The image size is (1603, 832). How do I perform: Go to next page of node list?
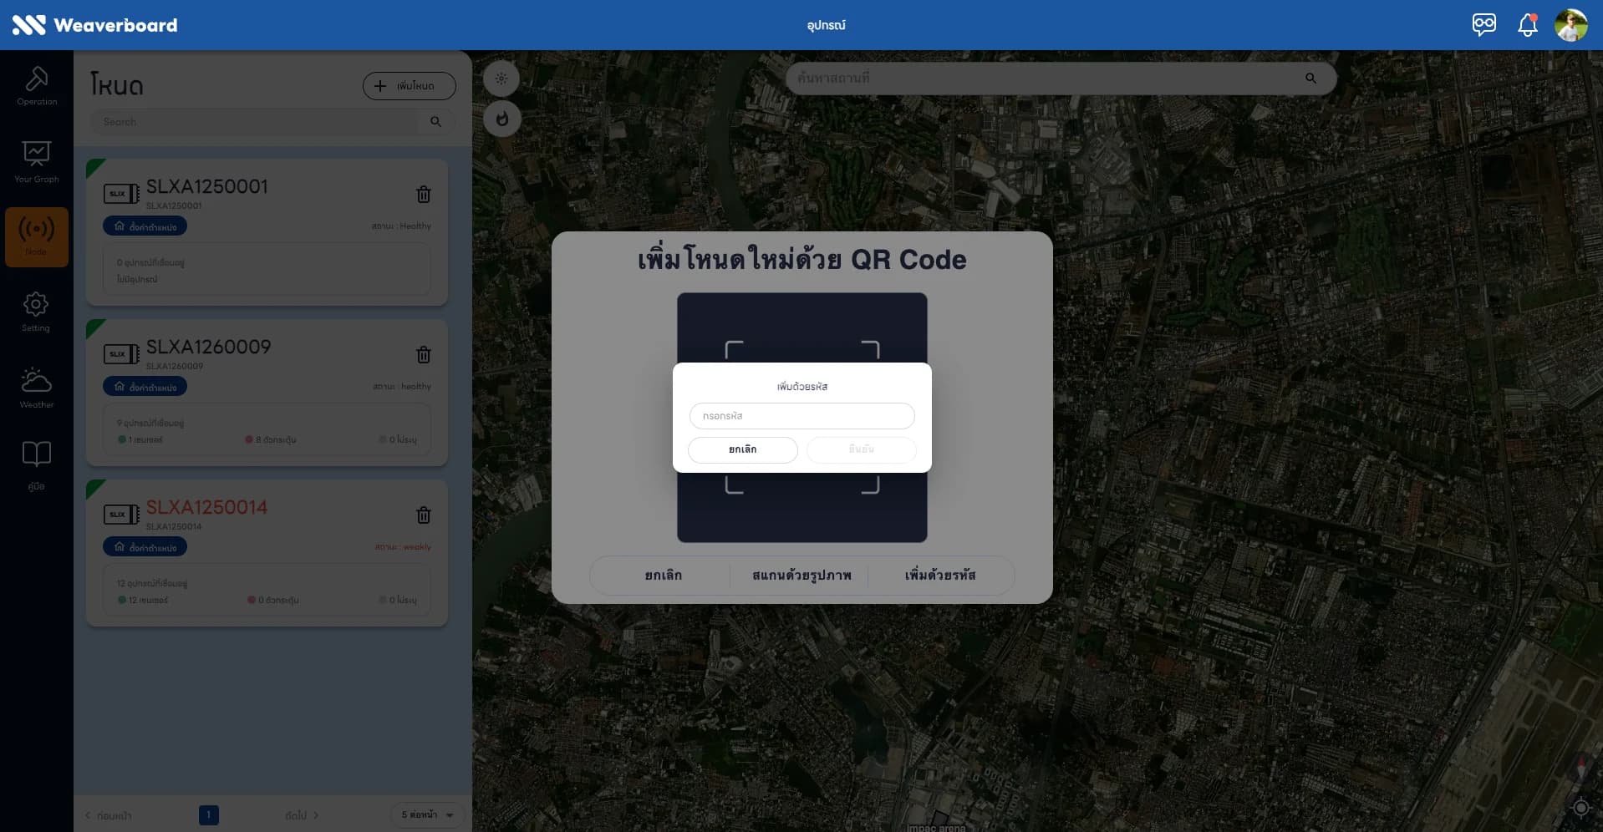tap(302, 815)
